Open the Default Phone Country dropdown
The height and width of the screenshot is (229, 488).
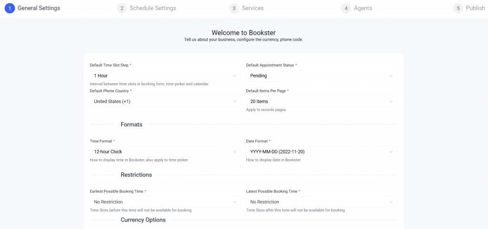pyautogui.click(x=165, y=102)
